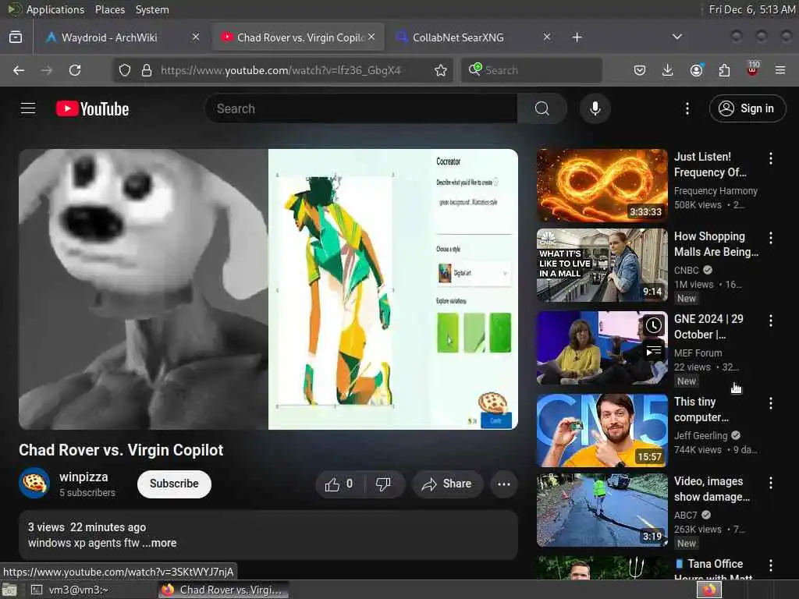Close the Waydroid - ArchWiki tab
The image size is (799, 599).
point(196,37)
